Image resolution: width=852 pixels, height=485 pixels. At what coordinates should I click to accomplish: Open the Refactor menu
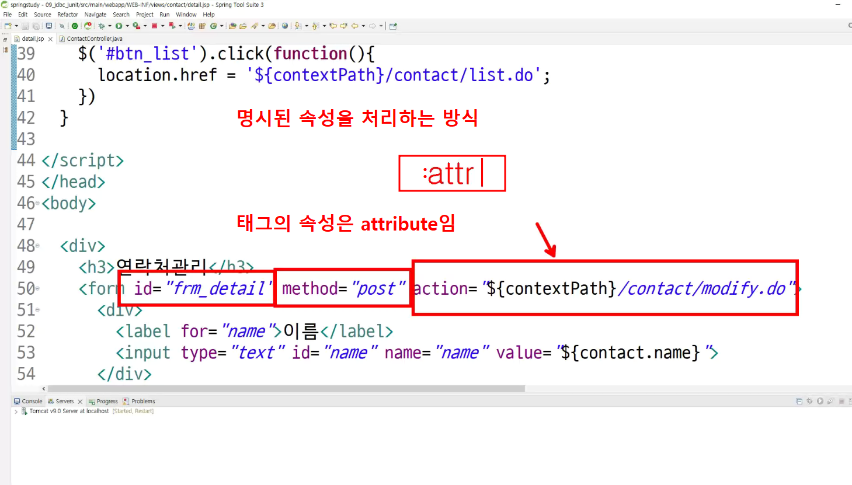pos(68,15)
